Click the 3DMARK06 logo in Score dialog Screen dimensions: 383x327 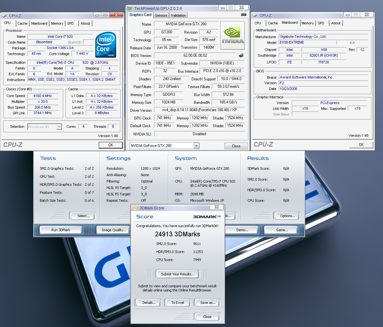207,217
